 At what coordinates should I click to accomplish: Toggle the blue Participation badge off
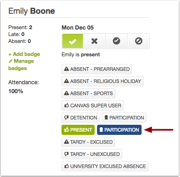click(x=119, y=130)
